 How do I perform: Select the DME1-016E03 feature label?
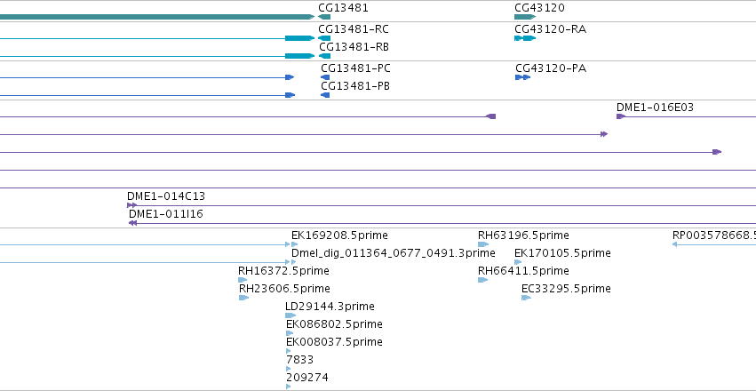point(656,108)
